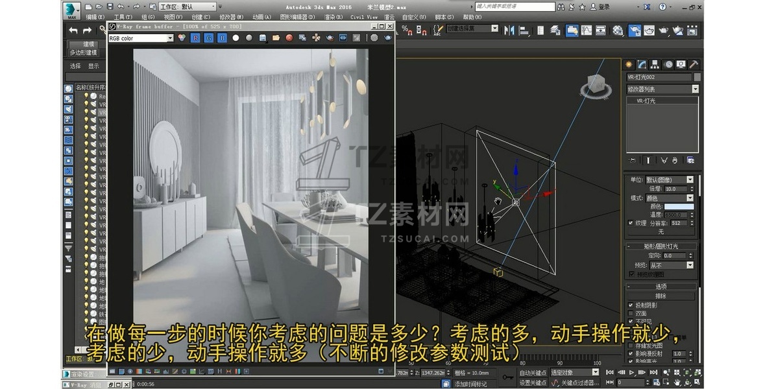Switch to the Hierarchy panel tab
Viewport: 765px width, 389px height.
(655, 64)
